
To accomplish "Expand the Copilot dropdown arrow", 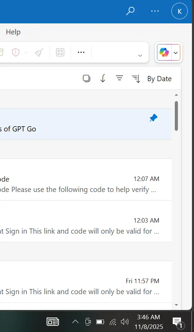I will (175, 53).
